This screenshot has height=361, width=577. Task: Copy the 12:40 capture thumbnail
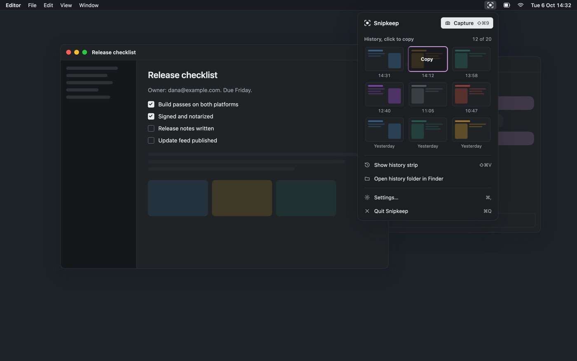pyautogui.click(x=384, y=94)
